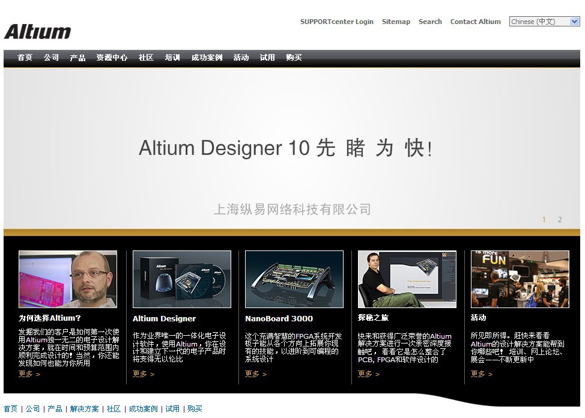The width and height of the screenshot is (585, 418).
Task: Click the NanoBoard 3000 card heading
Action: click(279, 319)
